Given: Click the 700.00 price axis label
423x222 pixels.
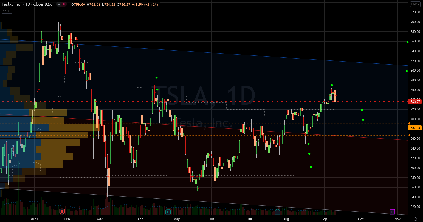Looking at the screenshot, I should tap(415, 119).
